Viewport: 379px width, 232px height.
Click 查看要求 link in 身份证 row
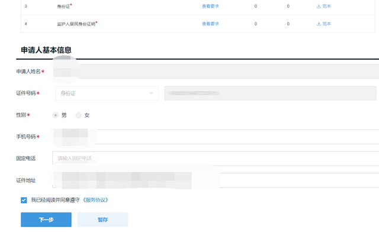[210, 7]
